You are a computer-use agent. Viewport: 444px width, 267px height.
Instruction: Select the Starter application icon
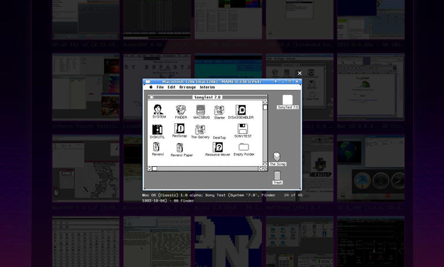219,111
